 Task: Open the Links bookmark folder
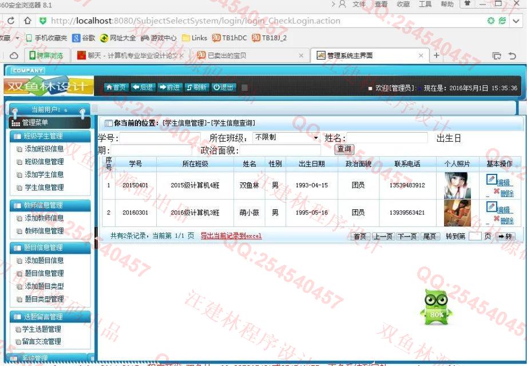195,38
